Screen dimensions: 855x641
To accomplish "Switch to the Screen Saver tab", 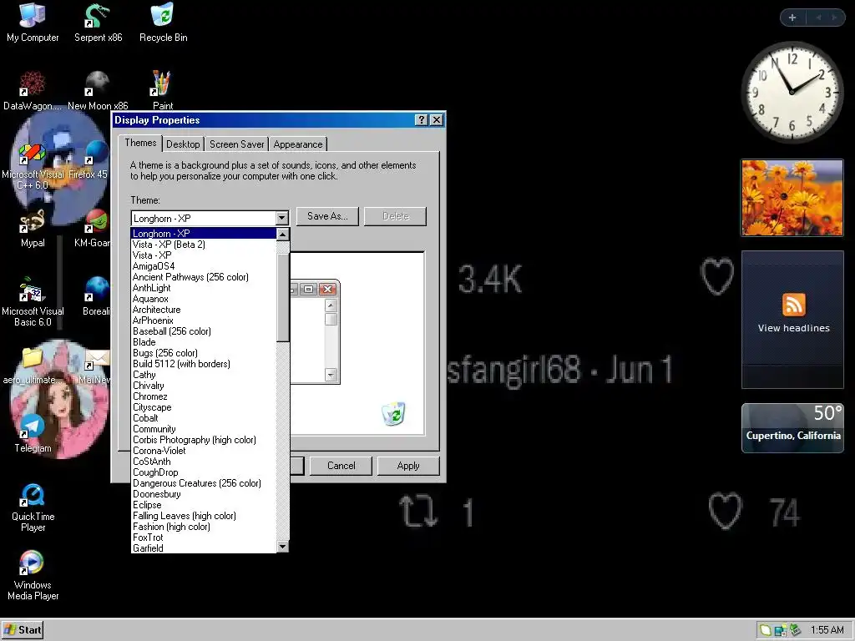I will click(x=236, y=144).
